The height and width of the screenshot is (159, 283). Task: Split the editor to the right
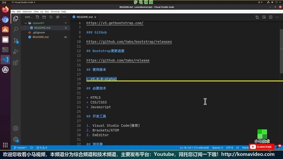[x=271, y=17]
